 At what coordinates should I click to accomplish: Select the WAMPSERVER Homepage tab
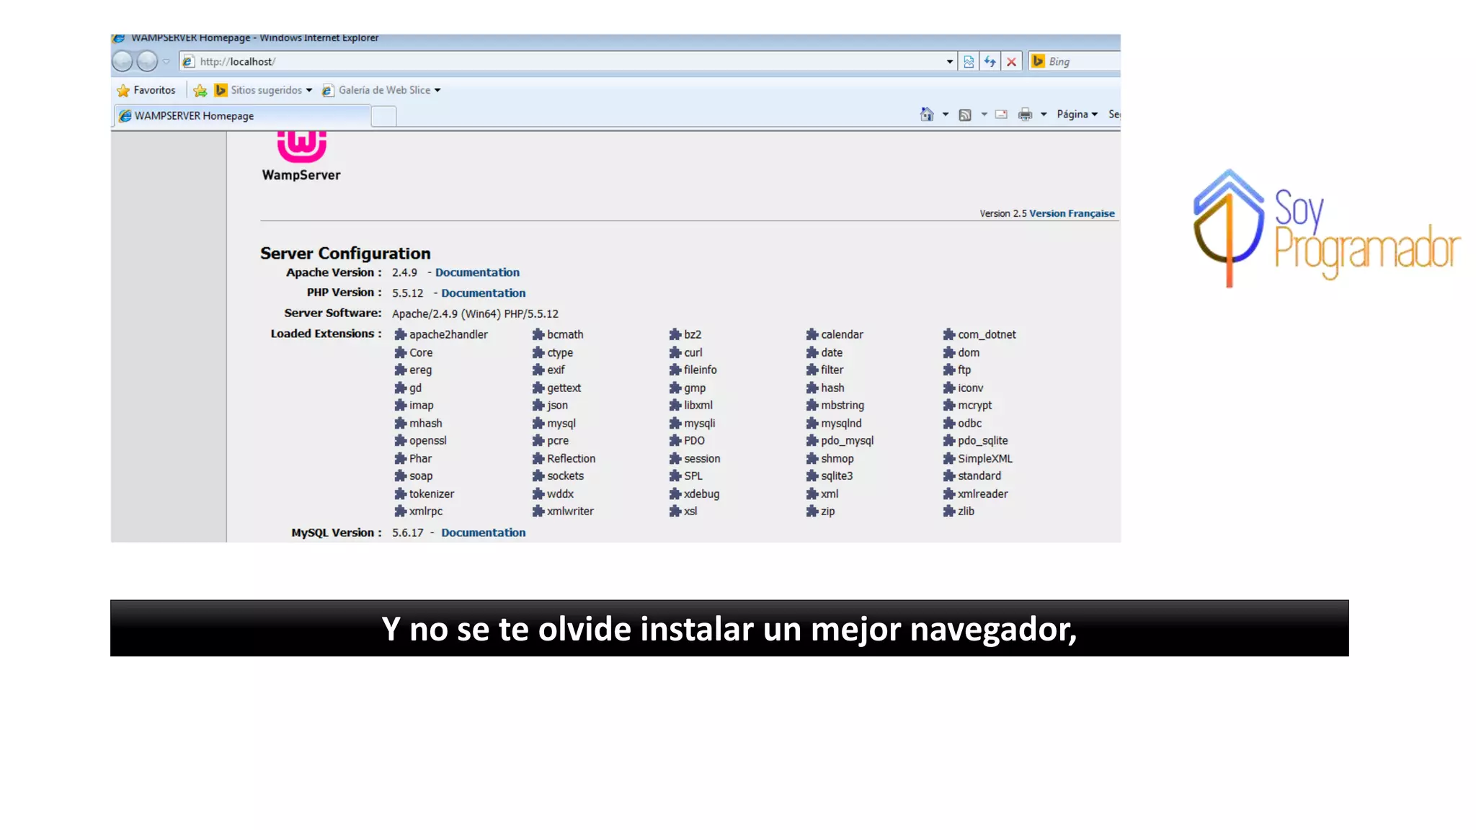(242, 115)
